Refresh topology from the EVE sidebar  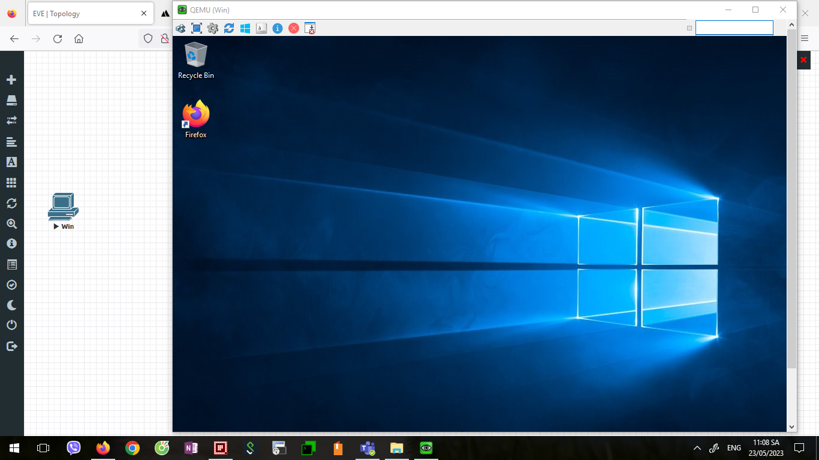(x=11, y=203)
